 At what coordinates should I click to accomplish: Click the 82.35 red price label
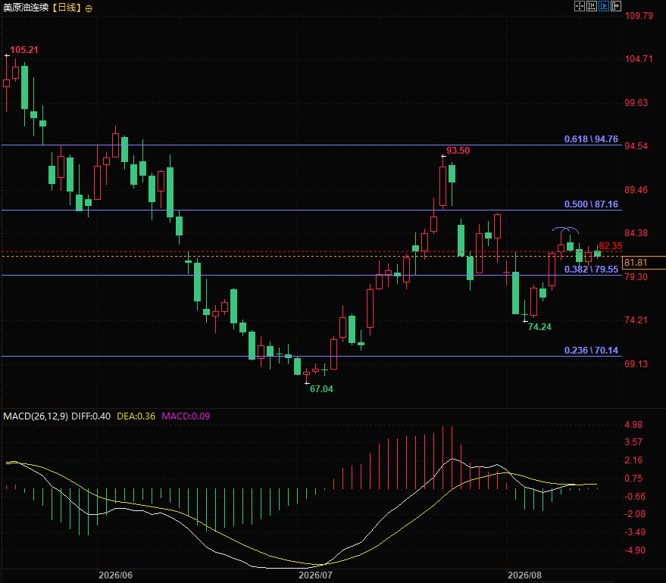(611, 245)
